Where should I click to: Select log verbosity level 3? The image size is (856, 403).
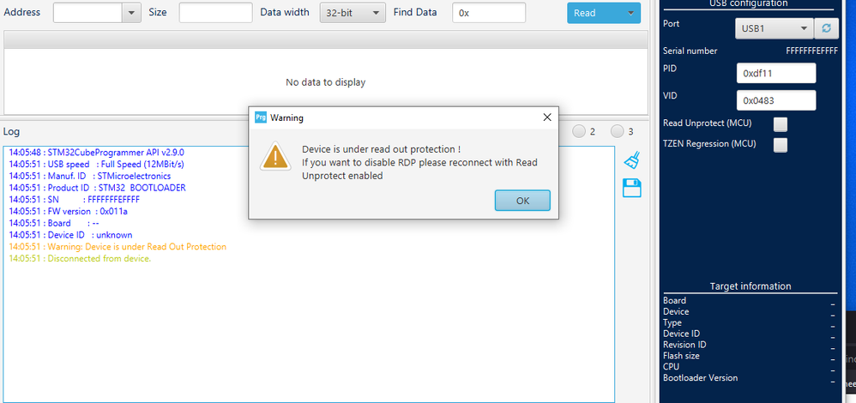tap(617, 131)
